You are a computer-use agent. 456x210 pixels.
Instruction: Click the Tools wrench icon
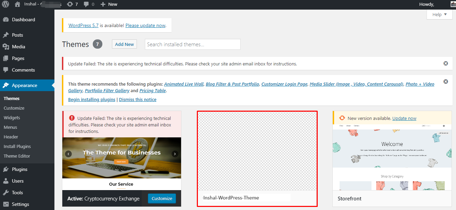coord(6,193)
